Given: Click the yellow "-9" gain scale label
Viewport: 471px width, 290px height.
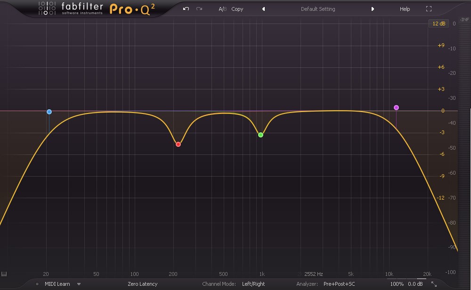Looking at the screenshot, I should coord(442,176).
